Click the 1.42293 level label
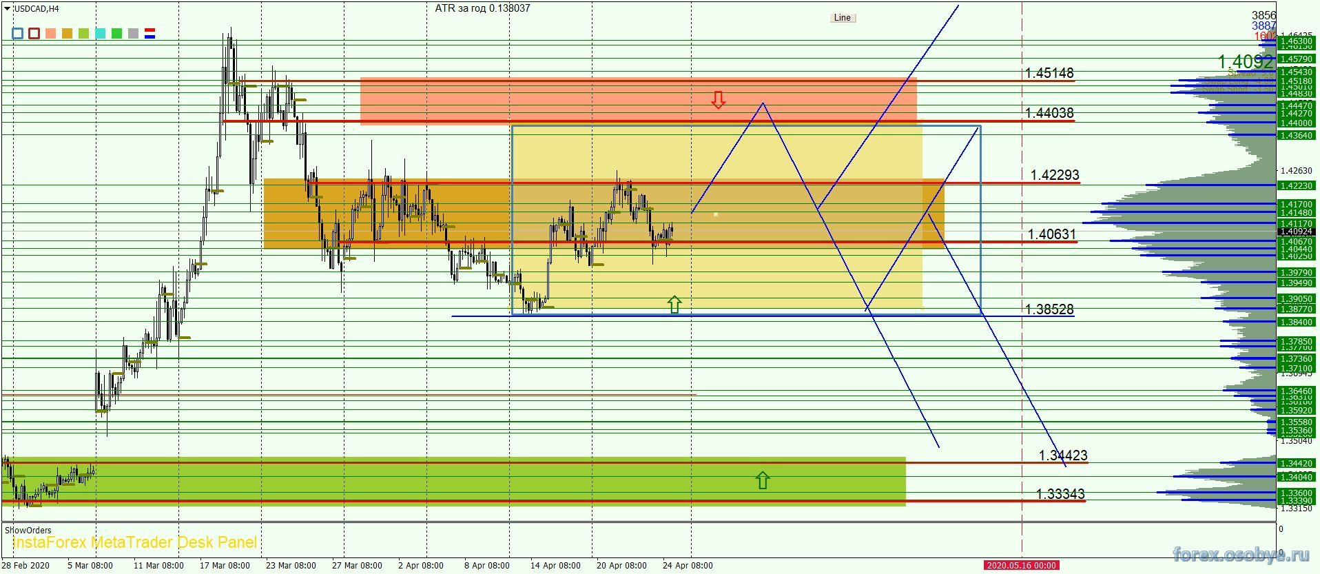This screenshot has width=1320, height=574. [1055, 175]
